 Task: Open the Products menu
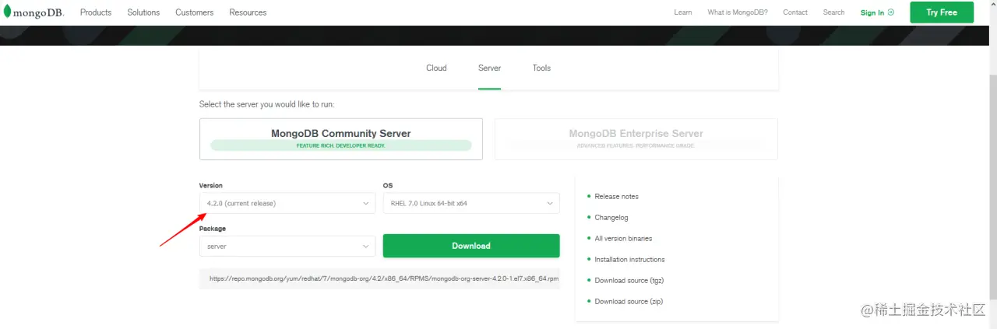pyautogui.click(x=96, y=12)
